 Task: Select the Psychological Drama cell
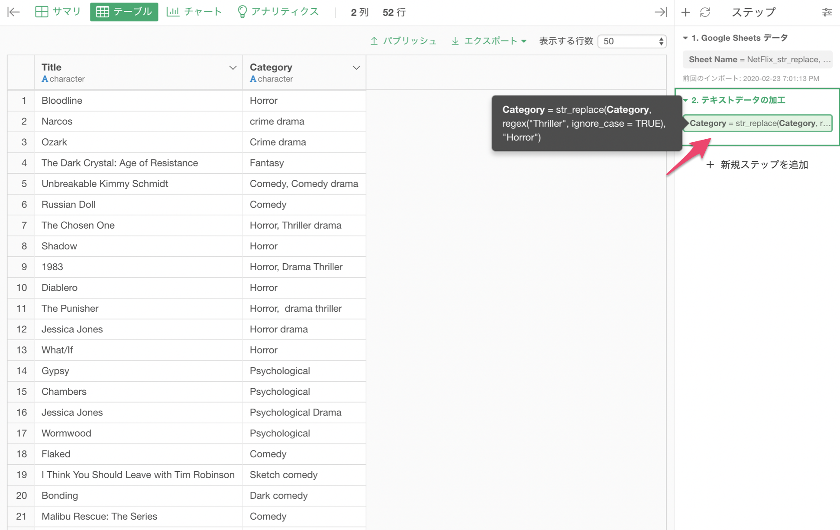point(304,412)
